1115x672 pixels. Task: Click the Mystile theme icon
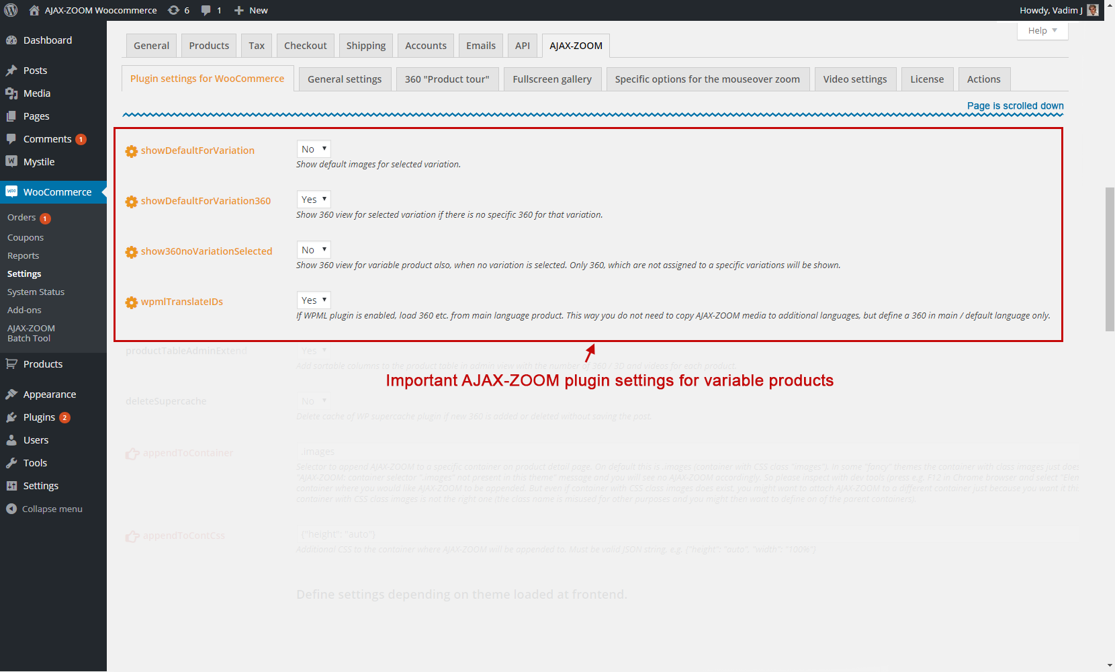[x=11, y=161]
